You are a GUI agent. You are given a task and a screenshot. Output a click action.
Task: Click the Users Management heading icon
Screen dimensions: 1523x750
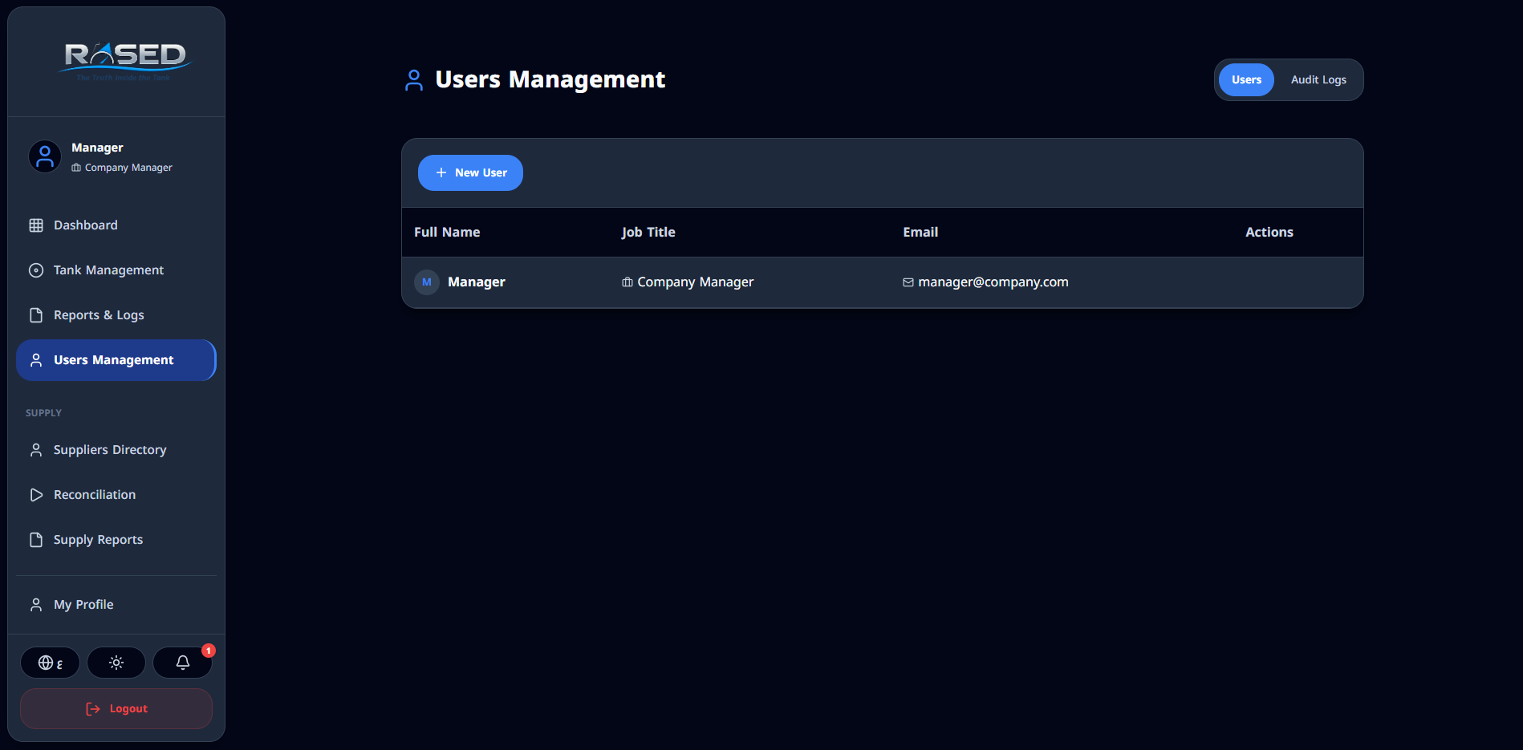point(414,80)
